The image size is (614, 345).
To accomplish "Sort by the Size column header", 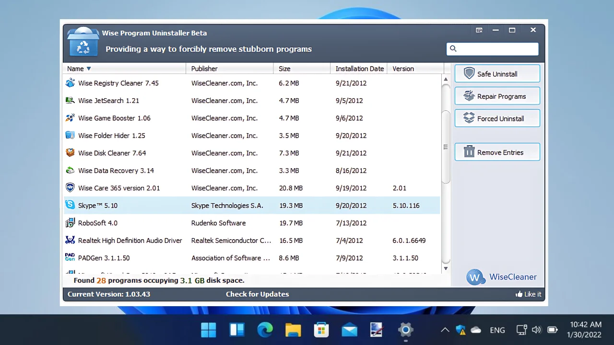I will coord(302,69).
